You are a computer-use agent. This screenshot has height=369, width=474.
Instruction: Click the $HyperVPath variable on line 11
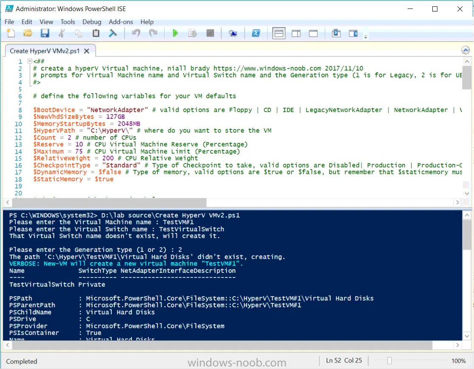point(54,131)
